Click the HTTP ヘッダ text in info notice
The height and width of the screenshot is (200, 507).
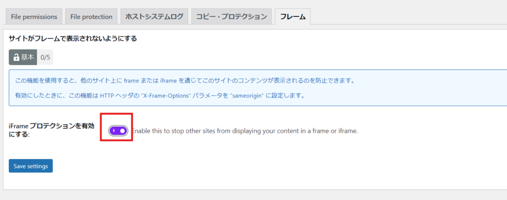pyautogui.click(x=112, y=95)
